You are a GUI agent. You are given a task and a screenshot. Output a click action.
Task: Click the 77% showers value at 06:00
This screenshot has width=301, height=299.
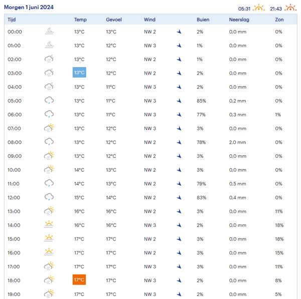(201, 115)
